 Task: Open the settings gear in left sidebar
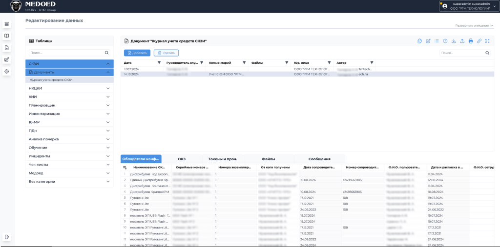click(7, 71)
